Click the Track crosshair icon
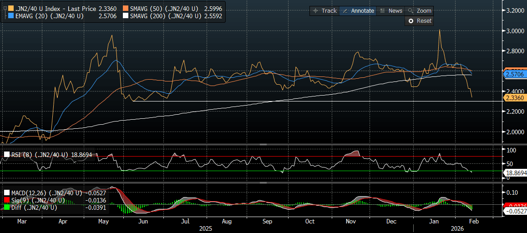The width and height of the screenshot is (527, 233). pyautogui.click(x=315, y=11)
